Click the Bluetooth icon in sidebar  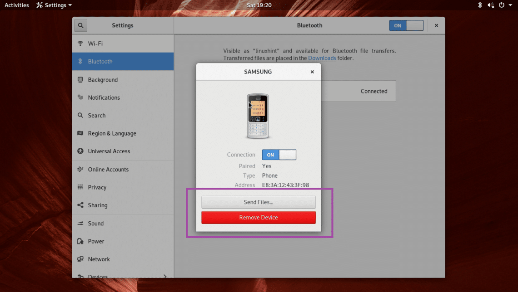click(80, 61)
